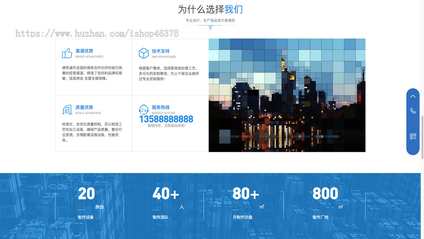Viewport: 424px width, 239px height.
Task: Click the 渠道优势 heading
Action: pos(84,51)
